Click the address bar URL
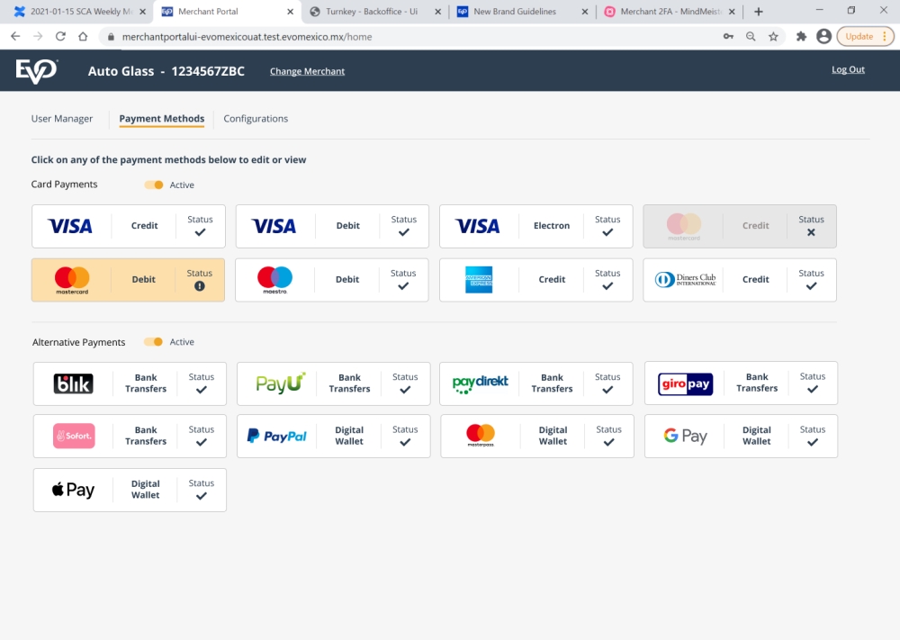This screenshot has height=640, width=900. pyautogui.click(x=247, y=37)
